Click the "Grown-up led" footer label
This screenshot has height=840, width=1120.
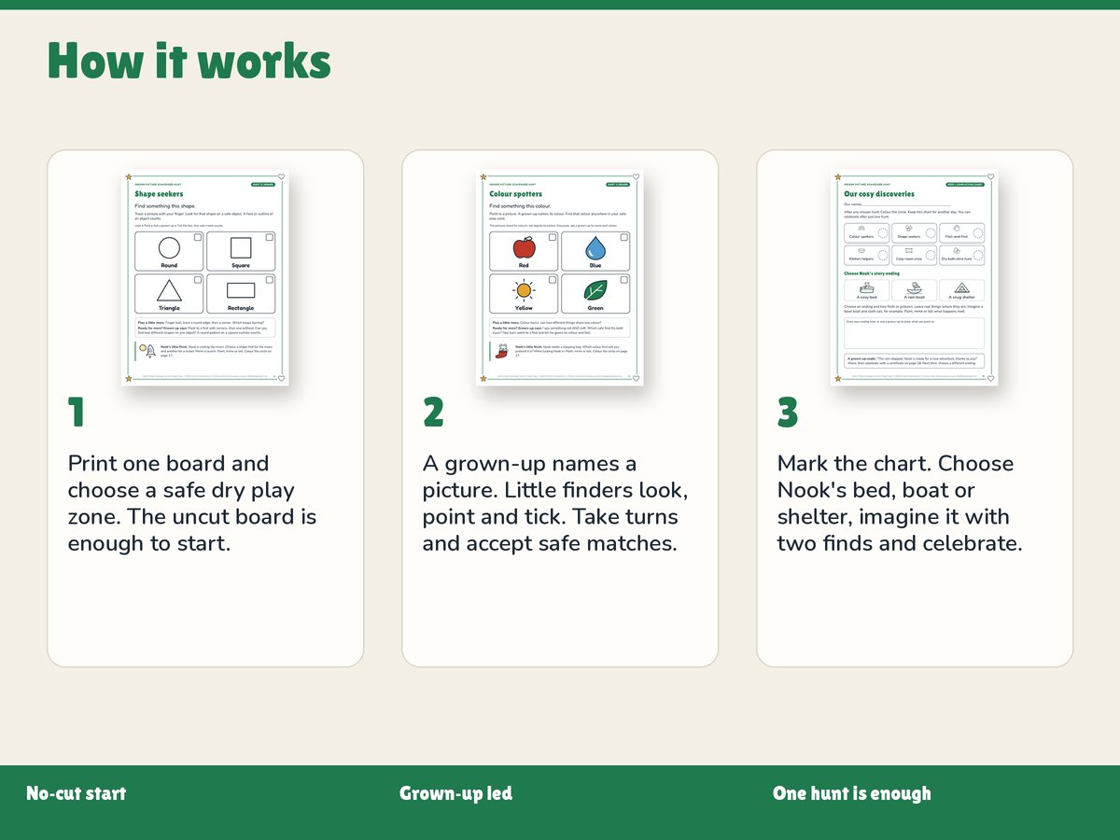pyautogui.click(x=455, y=793)
